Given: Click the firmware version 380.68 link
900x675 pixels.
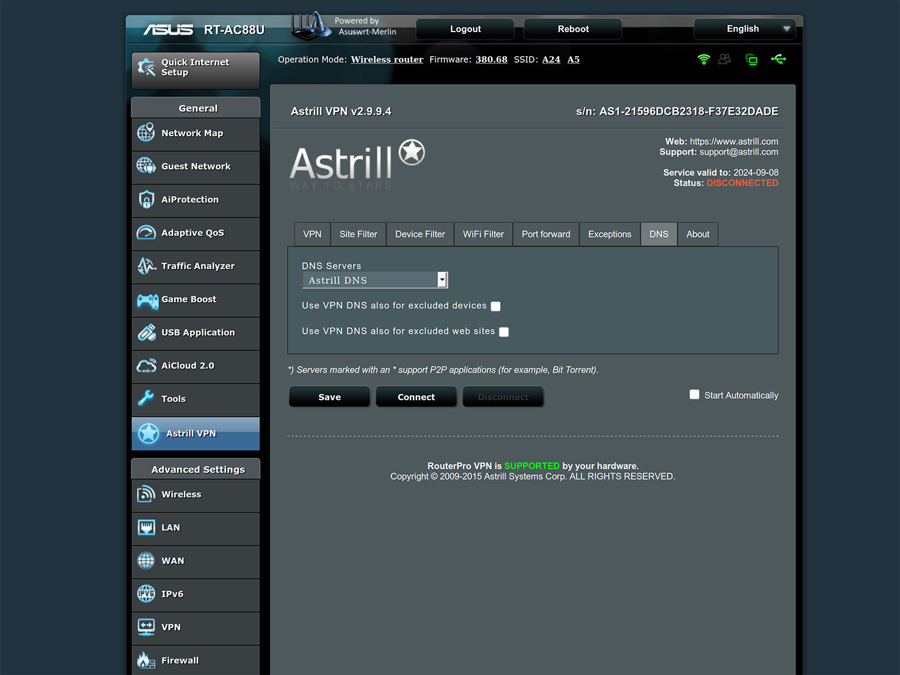Looking at the screenshot, I should (x=491, y=60).
